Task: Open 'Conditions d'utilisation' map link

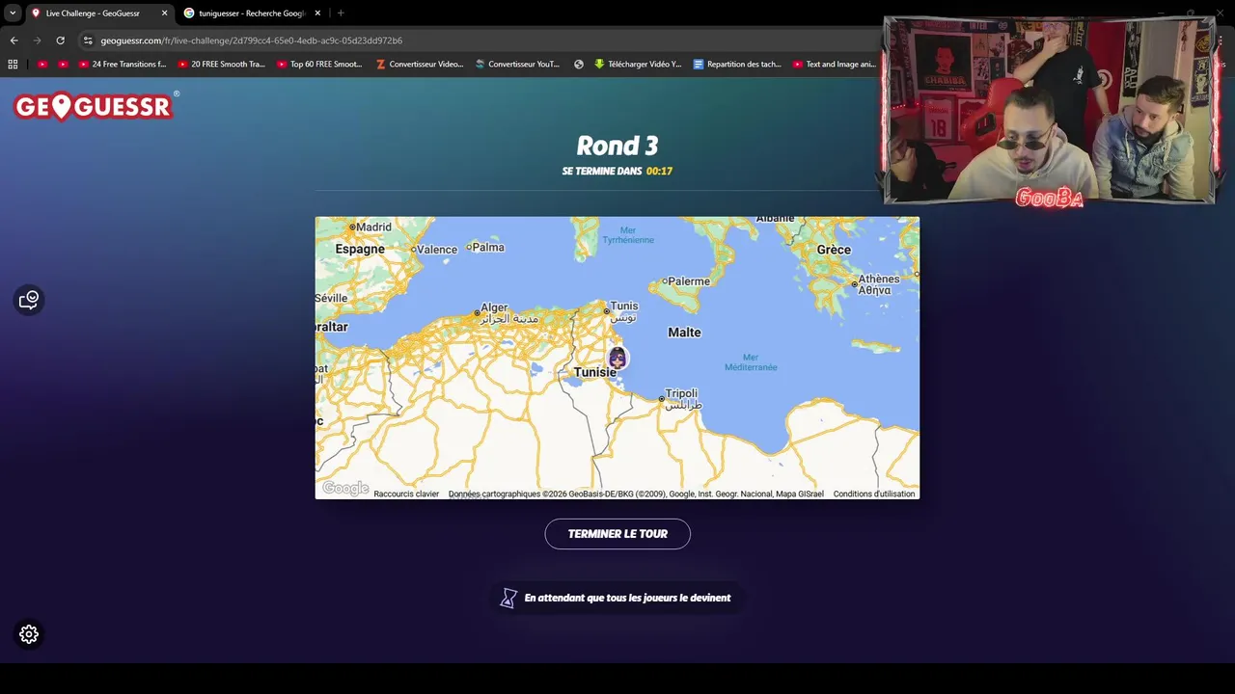Action: 874,494
